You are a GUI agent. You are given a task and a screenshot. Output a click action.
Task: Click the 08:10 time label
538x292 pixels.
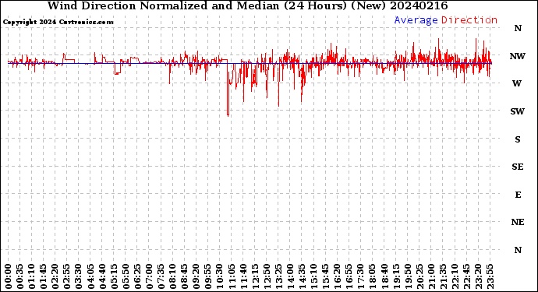point(173,276)
